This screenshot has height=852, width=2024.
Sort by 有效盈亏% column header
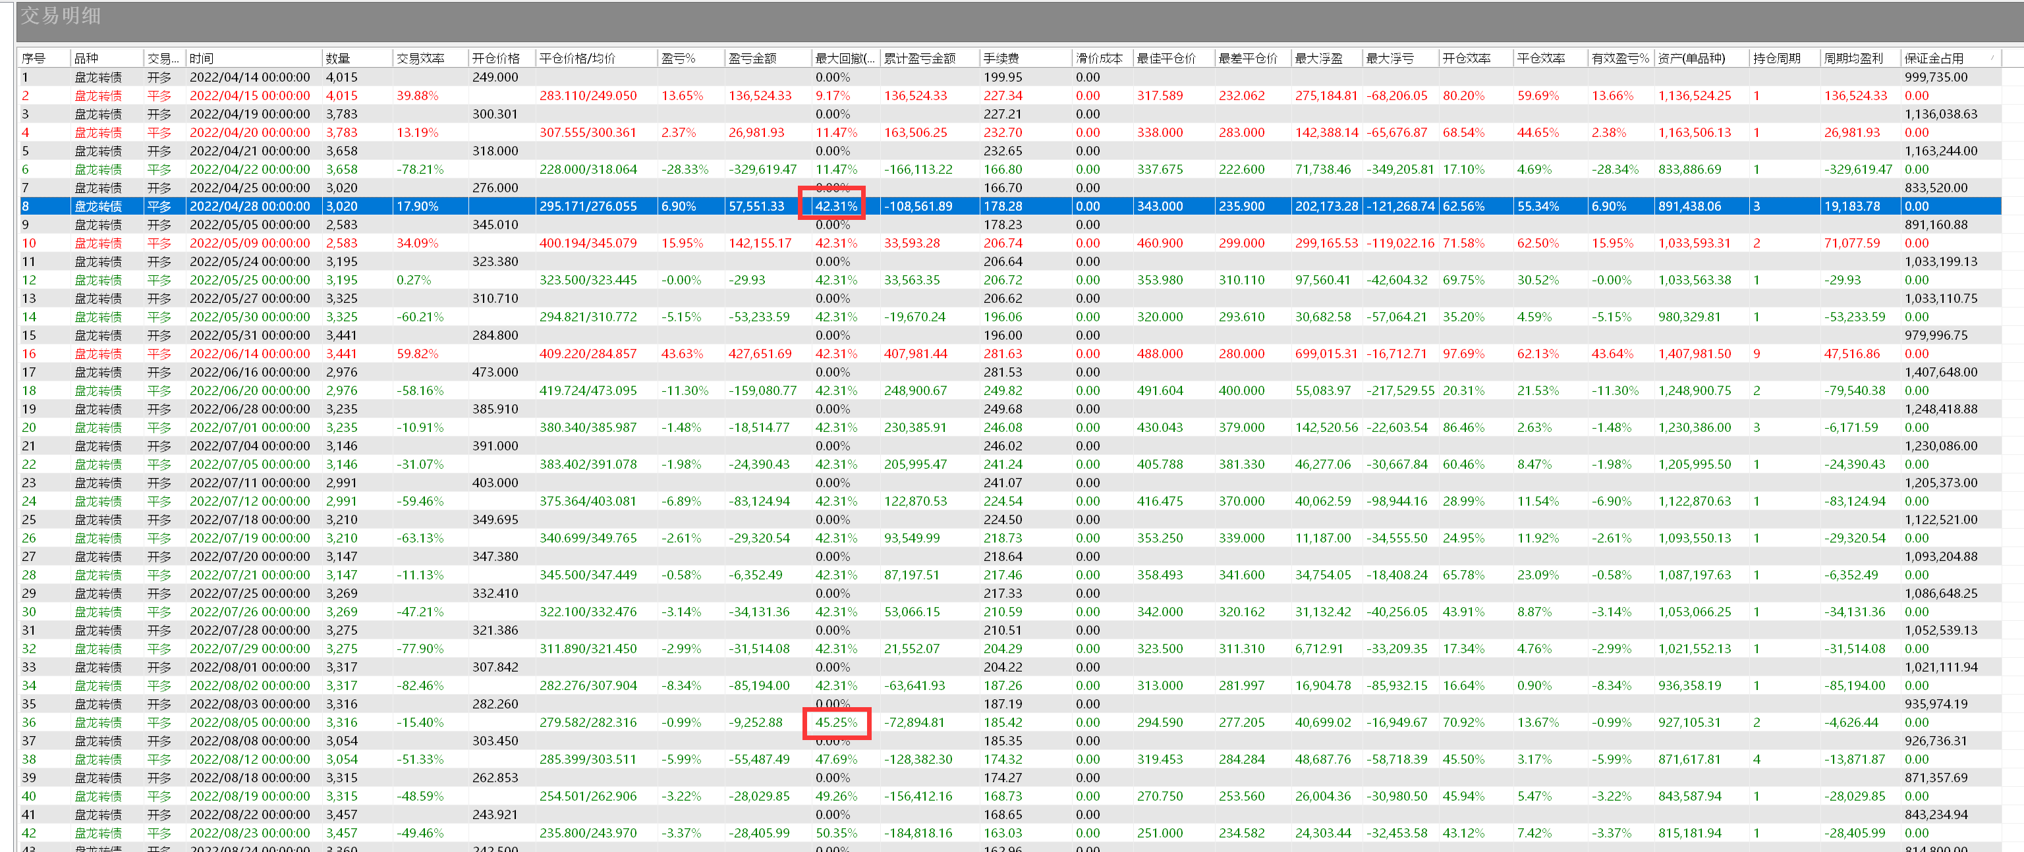(x=1621, y=58)
